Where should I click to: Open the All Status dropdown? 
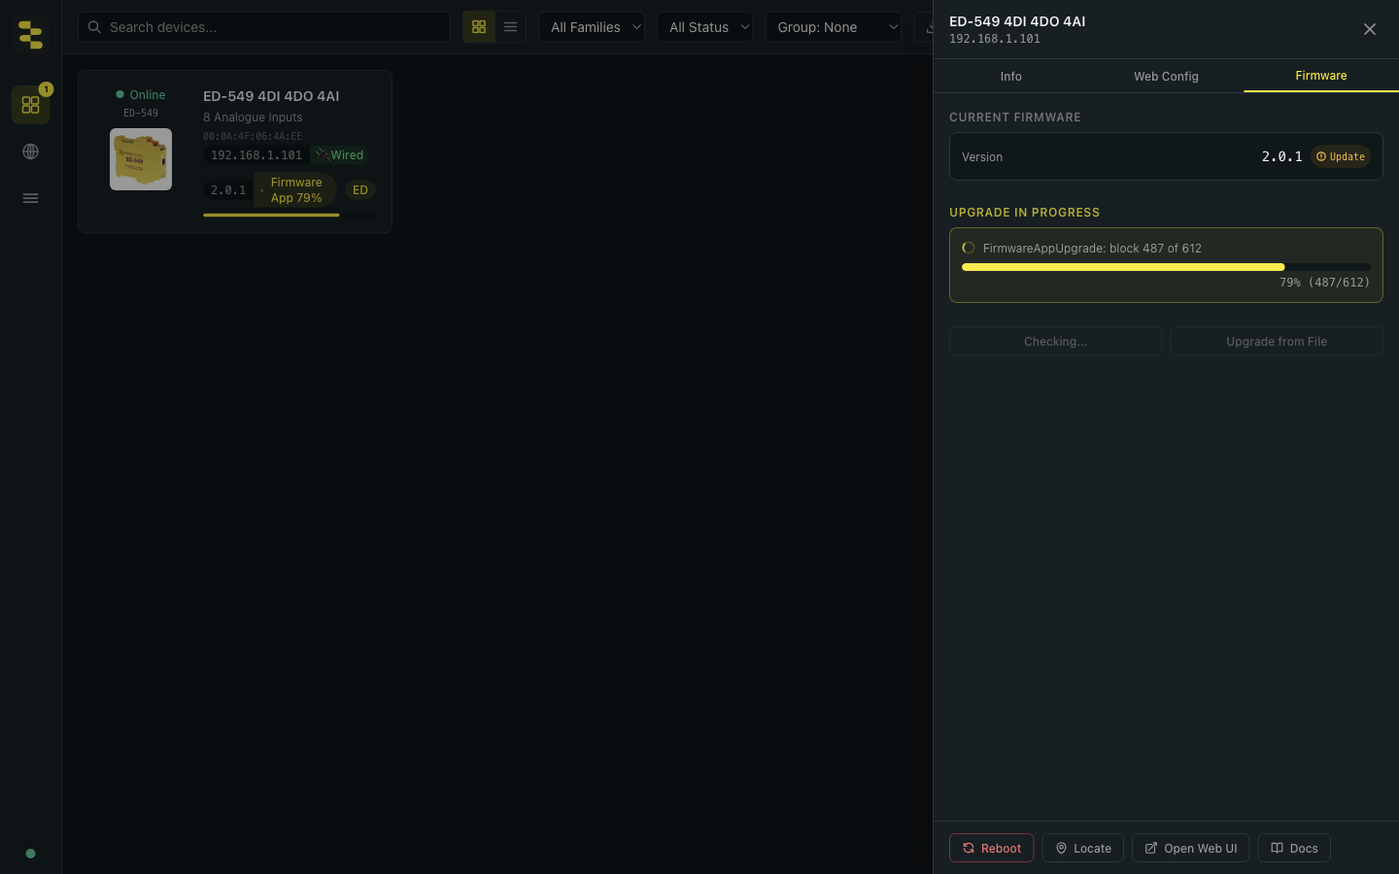pyautogui.click(x=704, y=27)
